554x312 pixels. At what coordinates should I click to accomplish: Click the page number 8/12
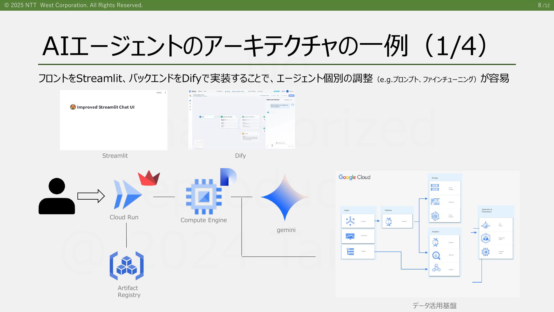(x=544, y=5)
